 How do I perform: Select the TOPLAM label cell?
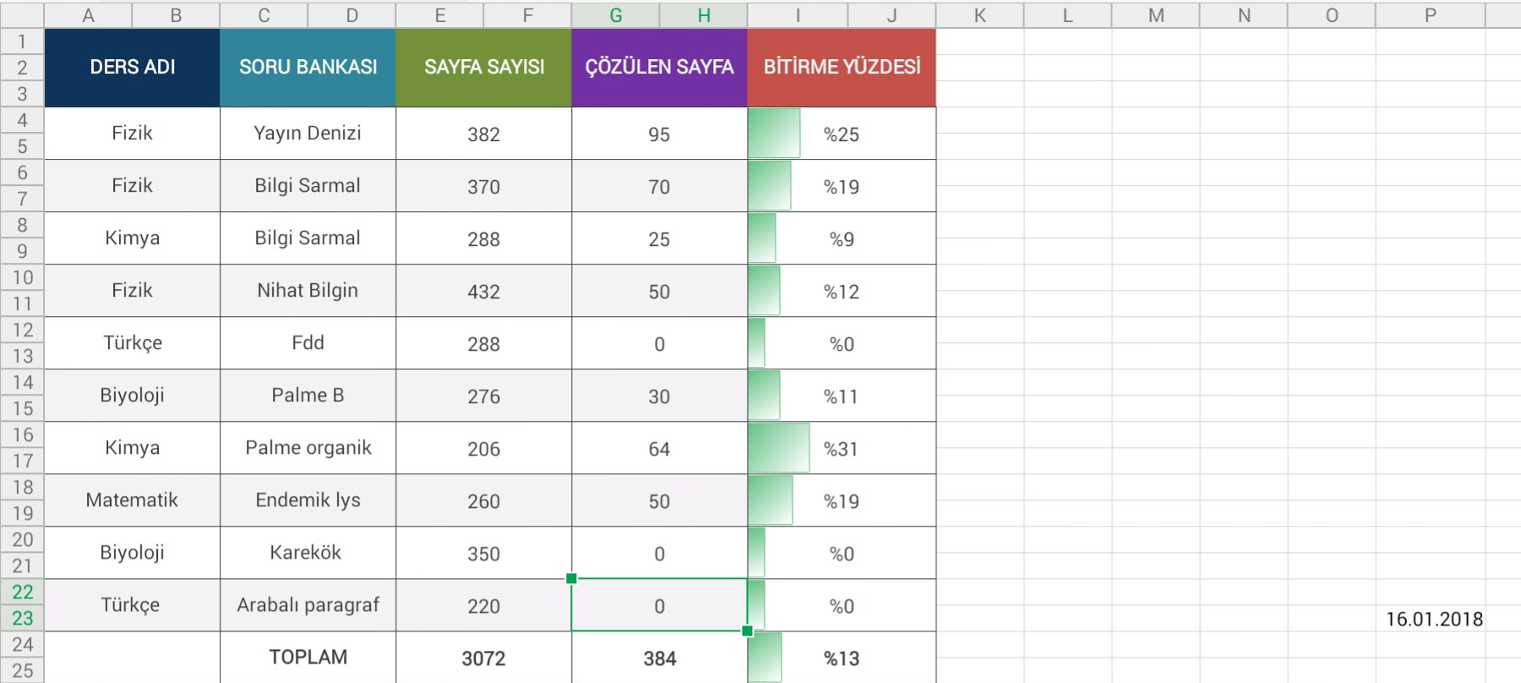[308, 658]
